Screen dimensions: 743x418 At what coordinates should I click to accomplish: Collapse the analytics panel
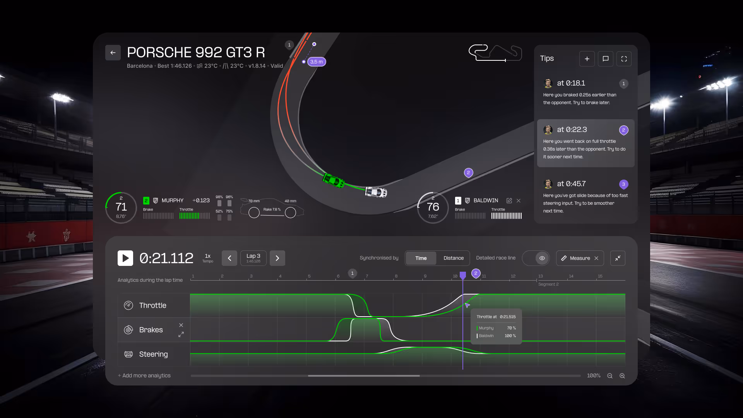click(618, 258)
